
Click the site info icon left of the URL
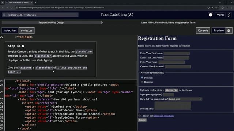pyautogui.click(x=17, y=8)
